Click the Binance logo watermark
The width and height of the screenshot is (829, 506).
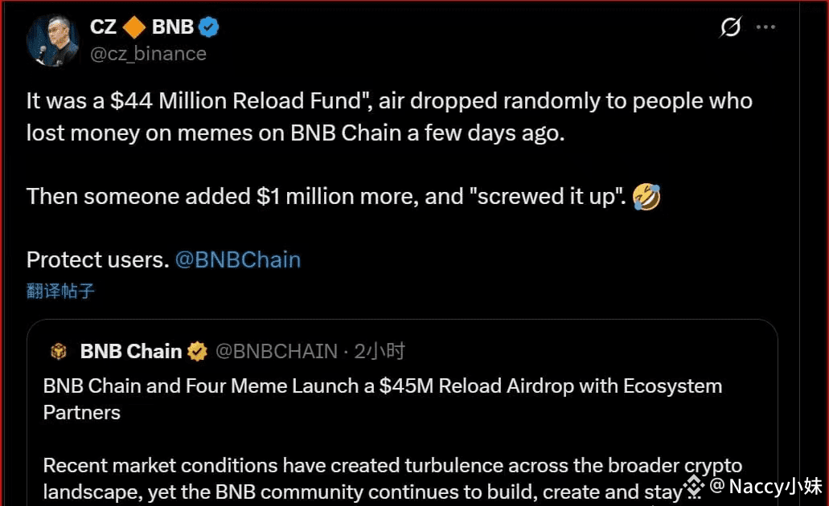pyautogui.click(x=694, y=485)
